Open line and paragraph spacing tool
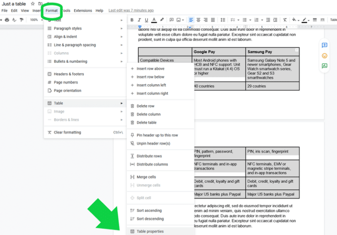The height and width of the screenshot is (235, 337). 223,20
